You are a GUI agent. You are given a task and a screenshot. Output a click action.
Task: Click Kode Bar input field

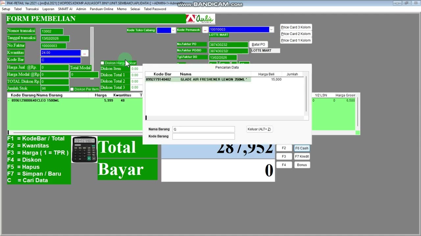pyautogui.click(x=61, y=60)
